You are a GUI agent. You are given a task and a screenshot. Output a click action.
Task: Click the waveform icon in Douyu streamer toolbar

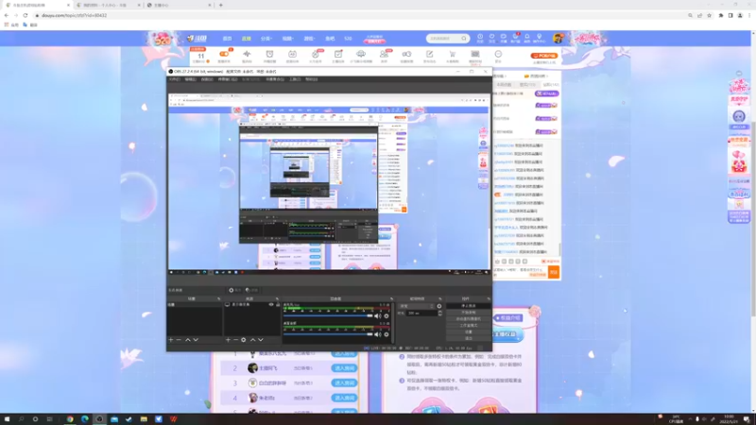247,54
